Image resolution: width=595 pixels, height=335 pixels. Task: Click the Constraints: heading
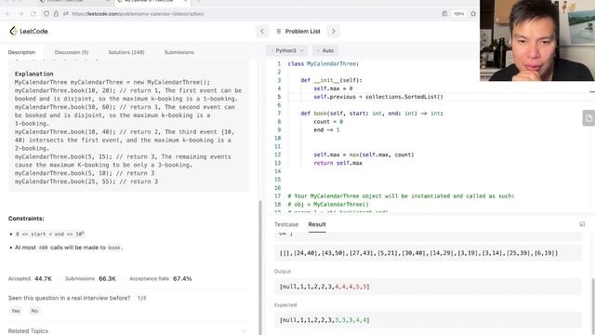[26, 219]
